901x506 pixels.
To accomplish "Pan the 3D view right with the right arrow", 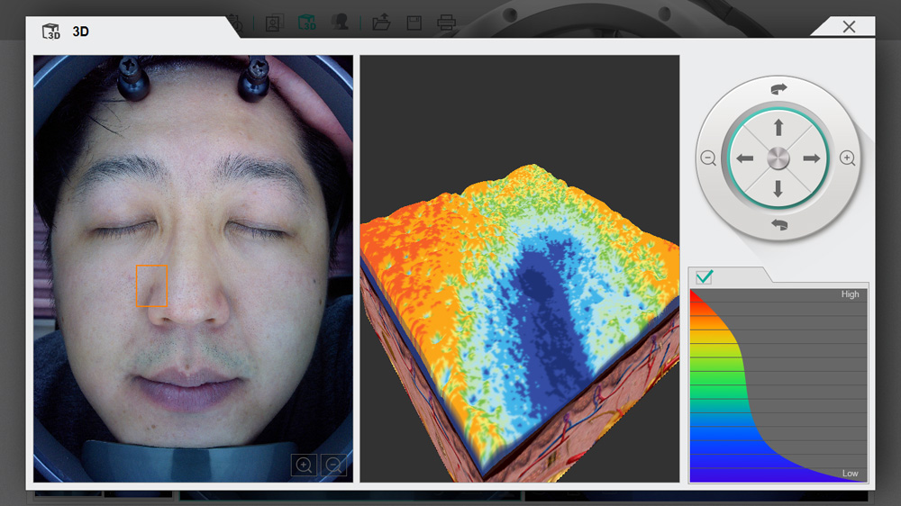I will click(x=812, y=158).
